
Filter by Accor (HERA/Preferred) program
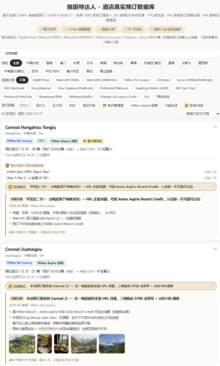coord(195,80)
